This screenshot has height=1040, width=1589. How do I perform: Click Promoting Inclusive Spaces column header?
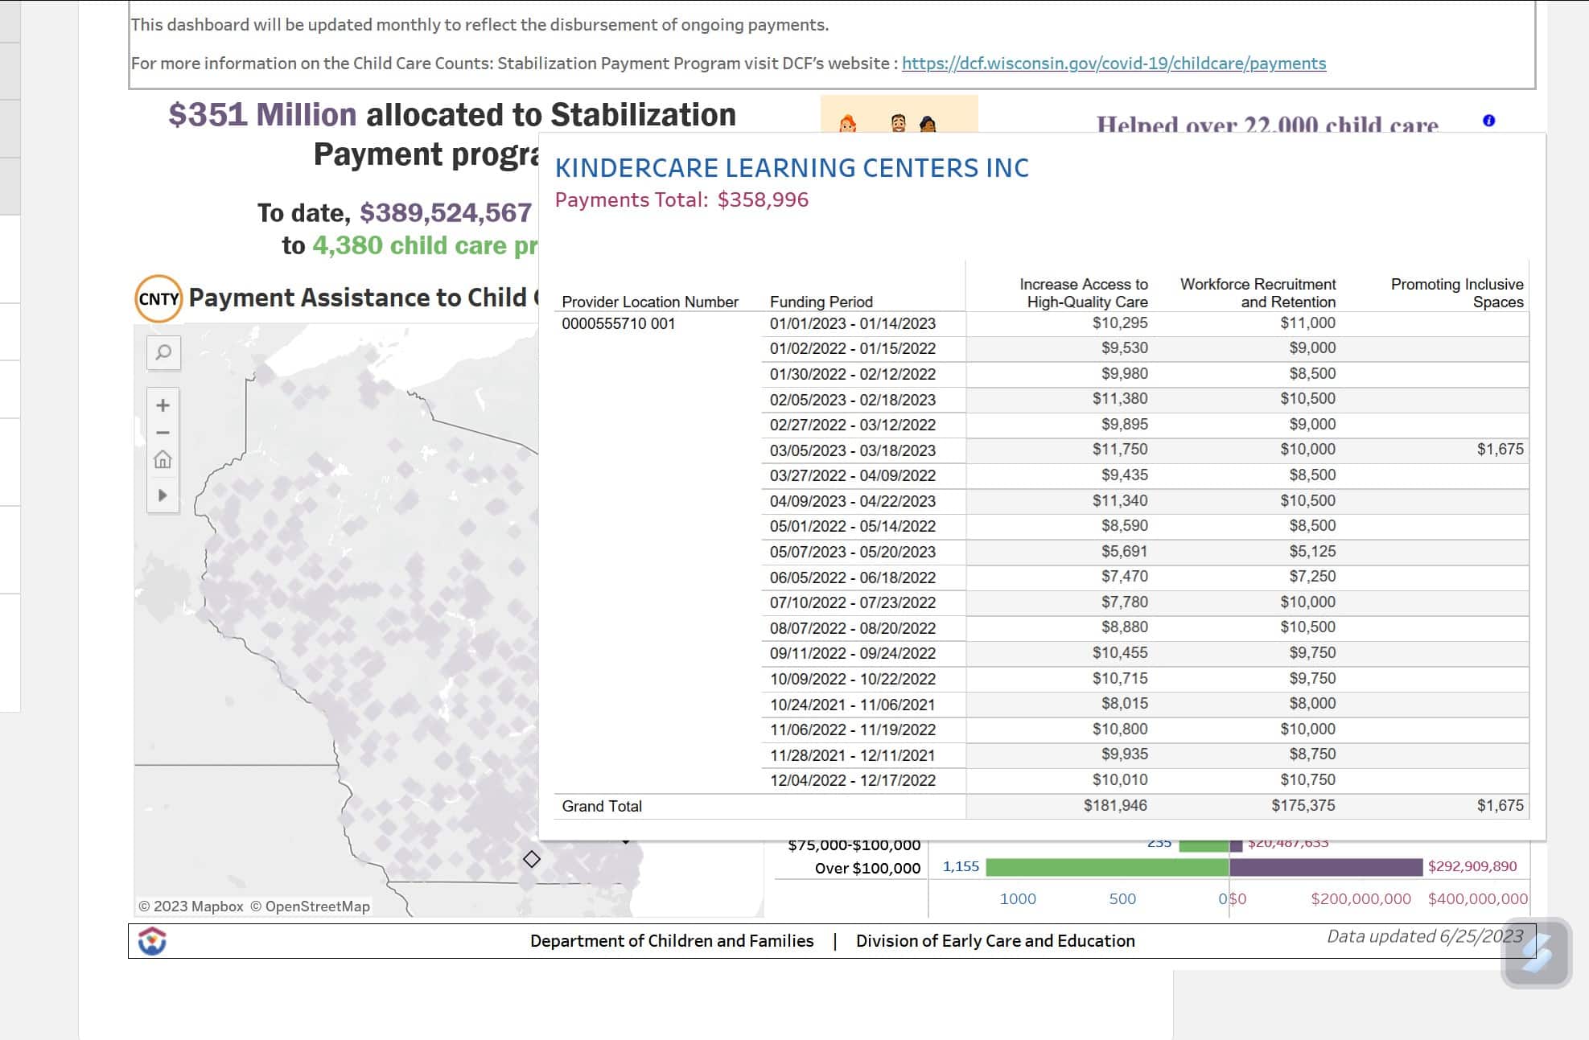1457,293
